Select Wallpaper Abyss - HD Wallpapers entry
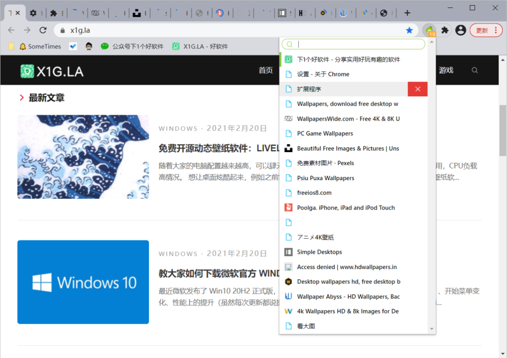The width and height of the screenshot is (507, 358). pos(353,297)
